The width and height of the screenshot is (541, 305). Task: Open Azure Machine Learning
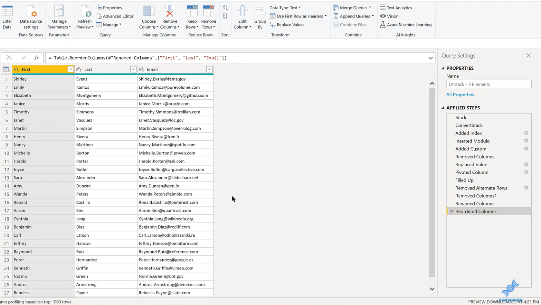click(406, 25)
